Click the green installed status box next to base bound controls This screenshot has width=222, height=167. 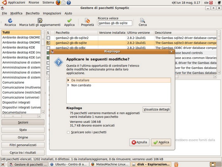point(48,53)
